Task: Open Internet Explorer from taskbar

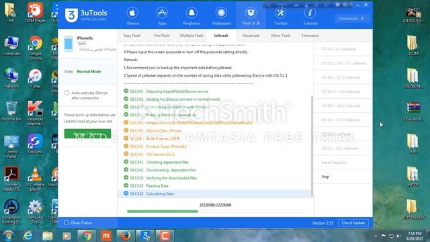Action: click(28, 236)
